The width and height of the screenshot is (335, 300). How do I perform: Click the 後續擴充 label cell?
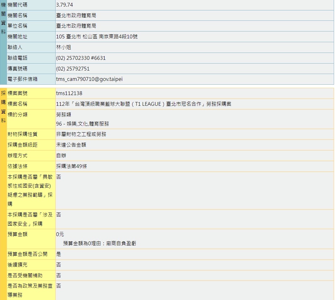18,265
